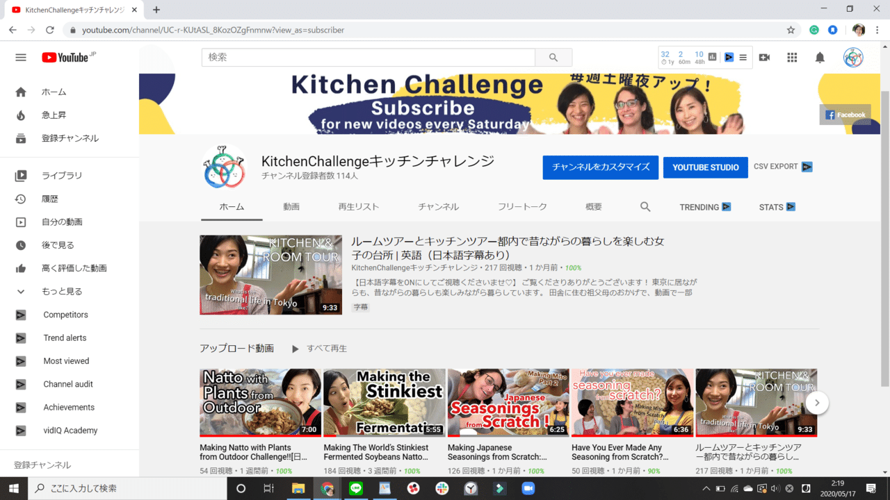This screenshot has height=500, width=890.
Task: Open vidIQ Achievements in sidebar
Action: (70, 407)
